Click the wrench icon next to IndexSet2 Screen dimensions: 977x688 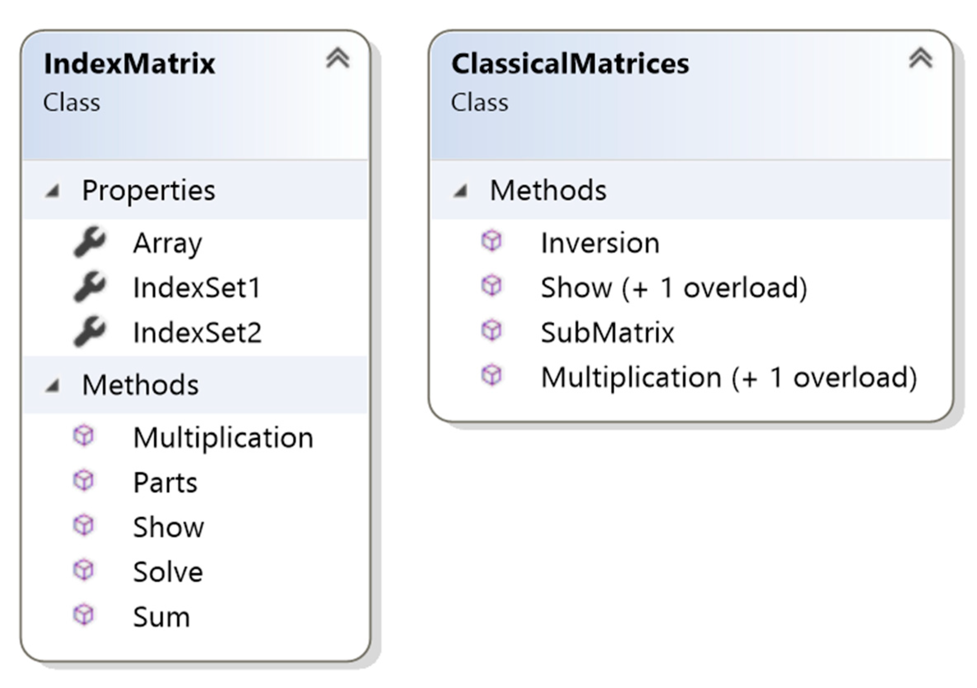(x=89, y=332)
